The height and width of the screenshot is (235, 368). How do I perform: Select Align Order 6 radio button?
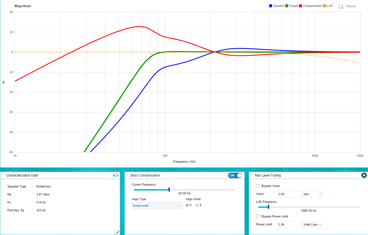pos(187,205)
